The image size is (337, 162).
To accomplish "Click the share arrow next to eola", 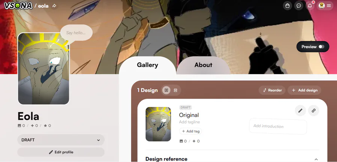I will 54,6.
